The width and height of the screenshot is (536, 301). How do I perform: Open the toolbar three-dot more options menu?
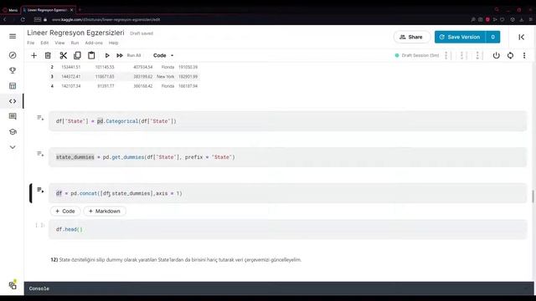(x=524, y=55)
